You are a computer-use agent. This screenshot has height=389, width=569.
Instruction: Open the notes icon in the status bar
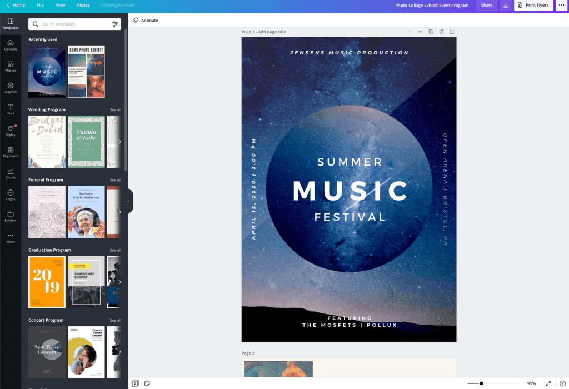coord(147,383)
